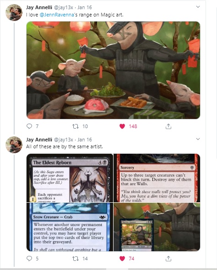Unlike the first tweet with 148 likes
This screenshot has width=217, height=270.
coord(122,126)
